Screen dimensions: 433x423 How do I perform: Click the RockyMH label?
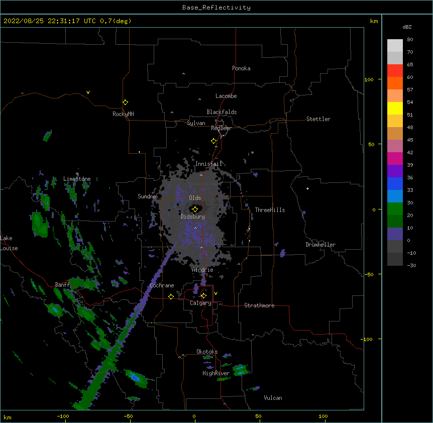point(123,114)
